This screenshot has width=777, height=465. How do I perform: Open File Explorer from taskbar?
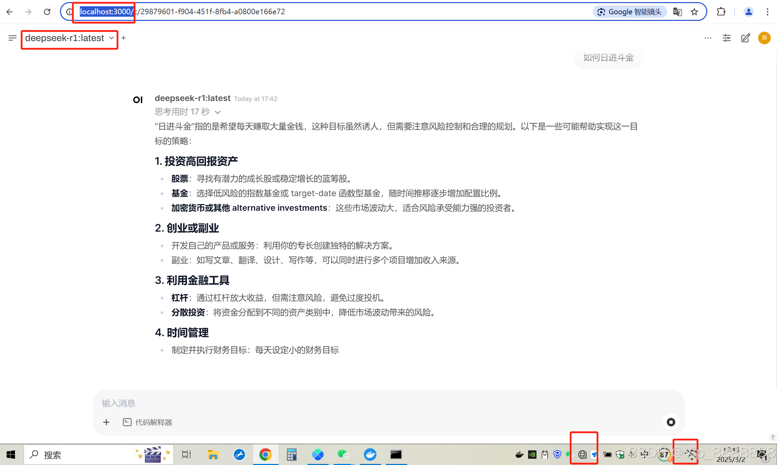click(x=213, y=455)
